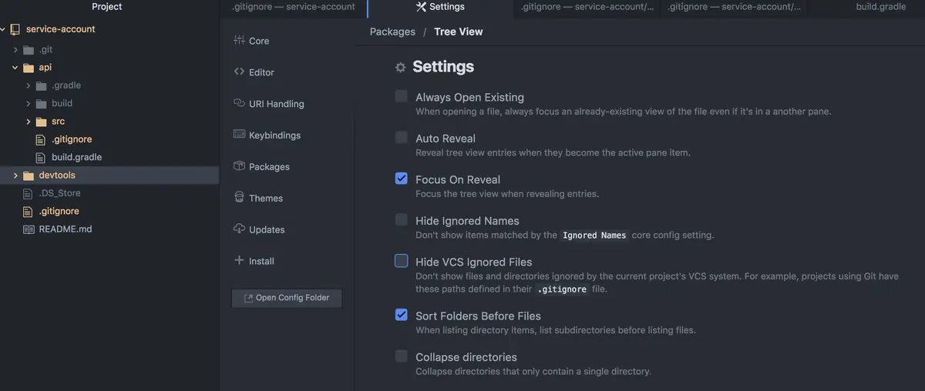The width and height of the screenshot is (925, 391).
Task: Expand the src folder chevron
Action: (29, 122)
